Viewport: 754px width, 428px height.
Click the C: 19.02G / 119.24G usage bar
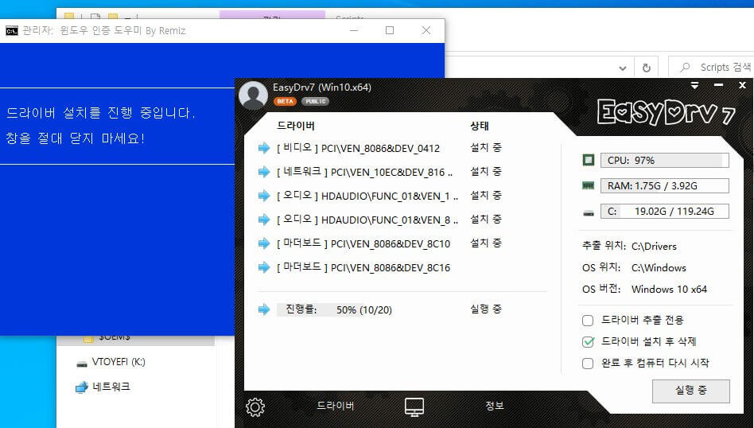pyautogui.click(x=665, y=211)
